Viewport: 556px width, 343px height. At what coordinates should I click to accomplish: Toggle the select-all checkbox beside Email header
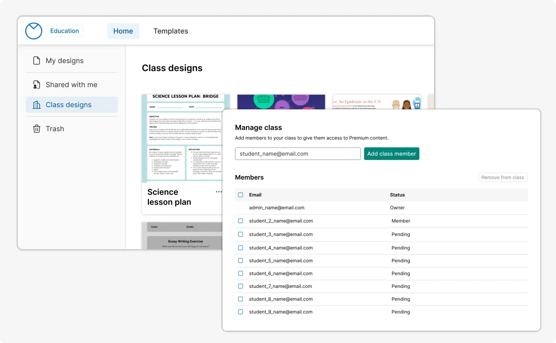(241, 195)
